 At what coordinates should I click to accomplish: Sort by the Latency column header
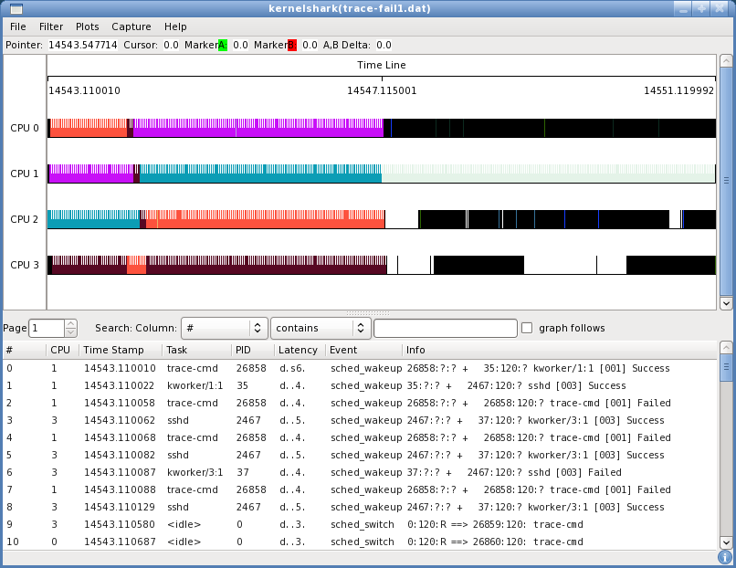(x=299, y=350)
